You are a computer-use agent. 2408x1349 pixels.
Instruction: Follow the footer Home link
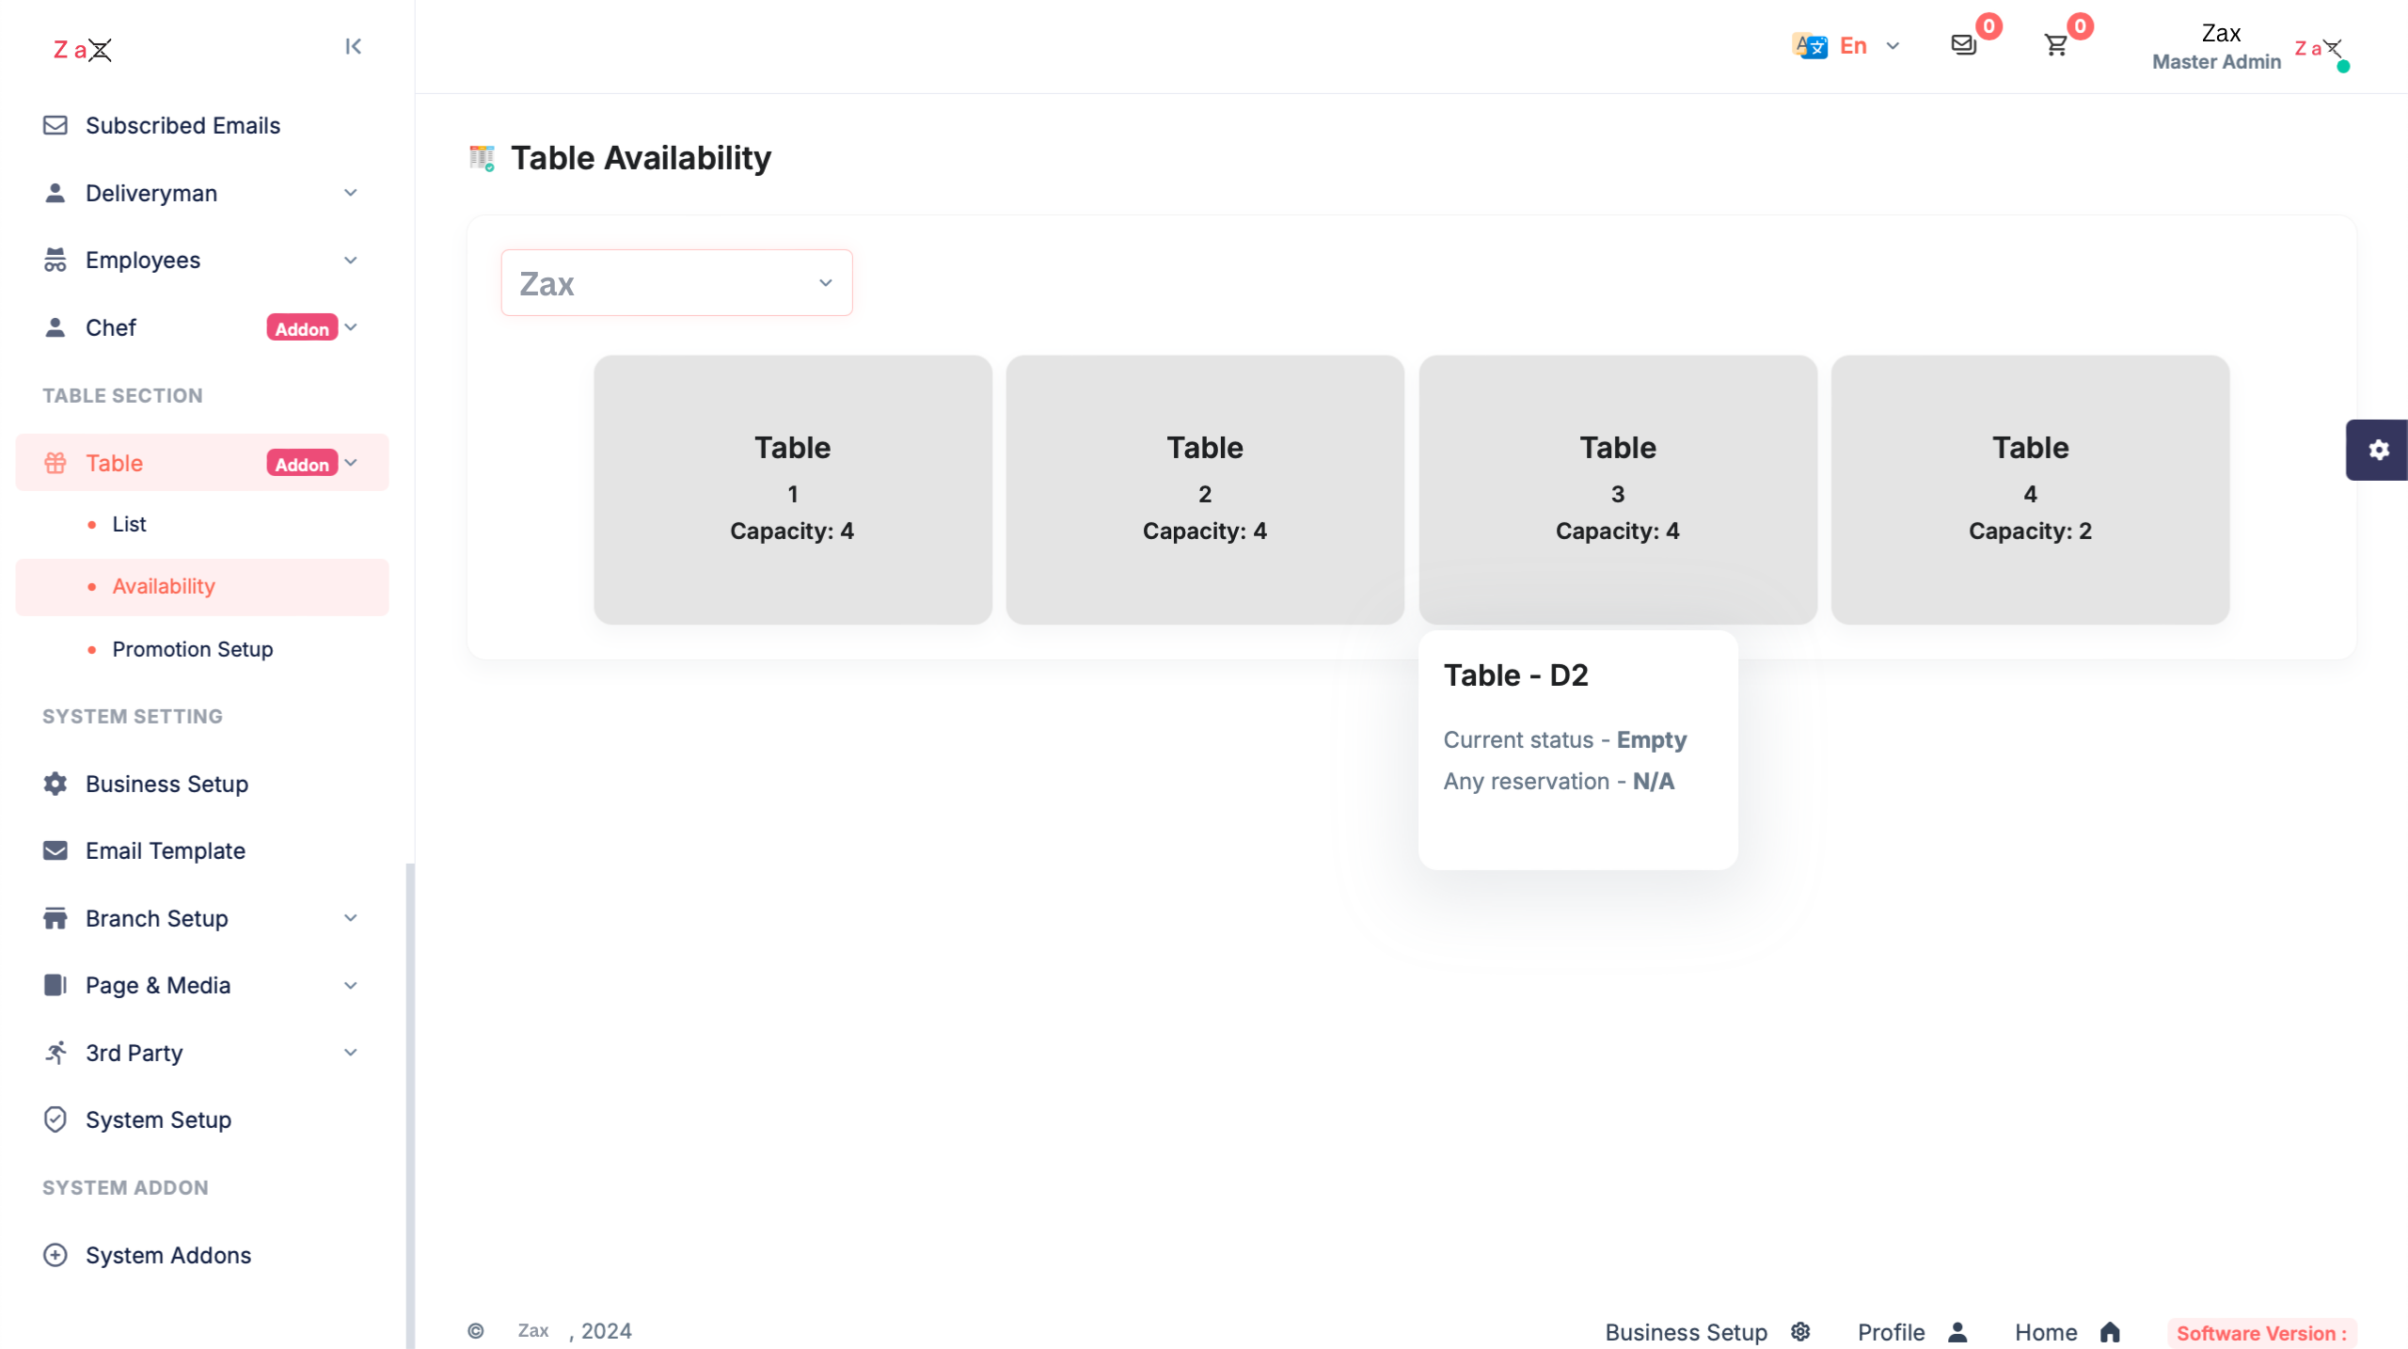[2046, 1332]
